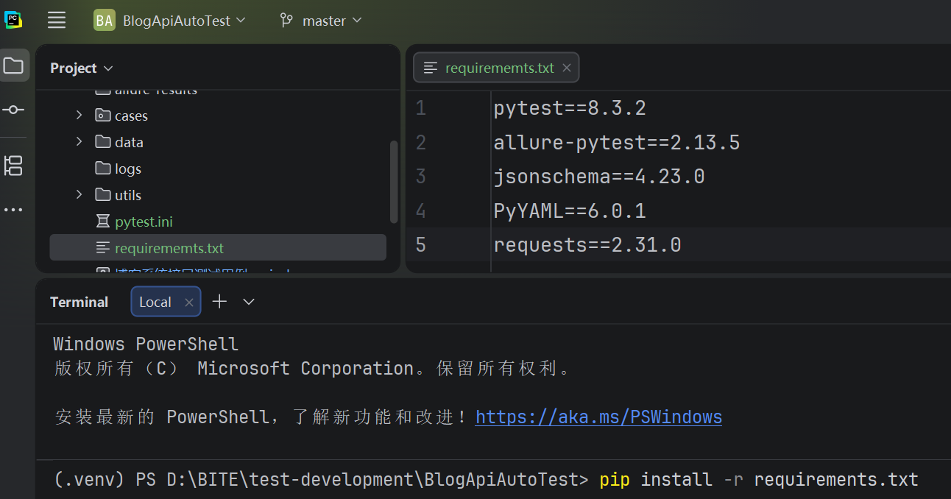Viewport: 951px width, 499px height.
Task: Click the pytest==8.3.2 line
Action: coord(570,108)
